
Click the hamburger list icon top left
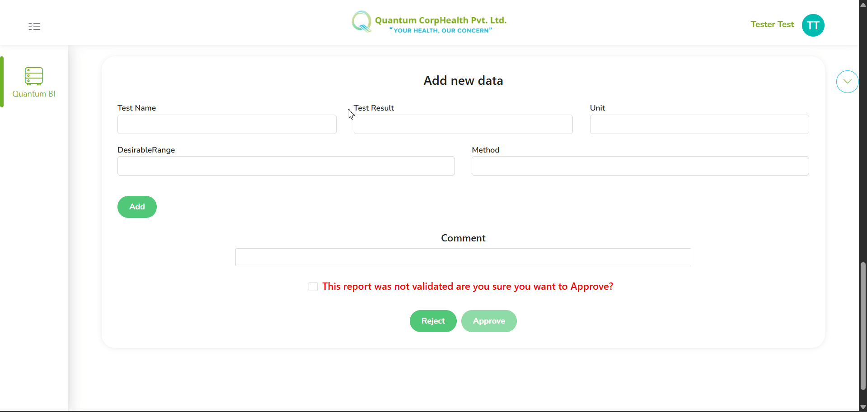click(x=34, y=26)
